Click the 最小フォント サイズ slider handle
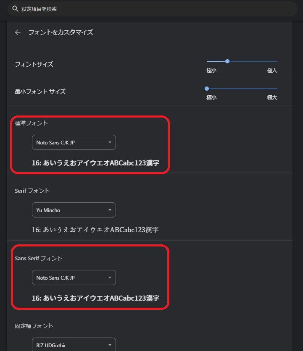The height and width of the screenshot is (351, 303). click(x=207, y=89)
